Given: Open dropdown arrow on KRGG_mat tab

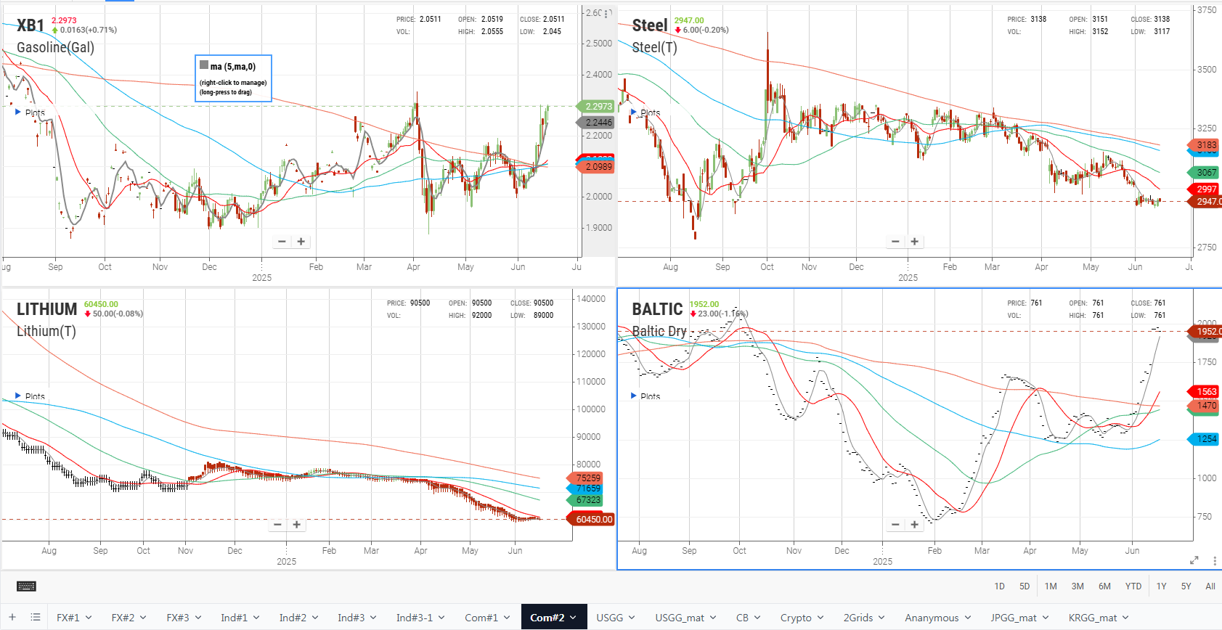Looking at the screenshot, I should [x=1126, y=618].
